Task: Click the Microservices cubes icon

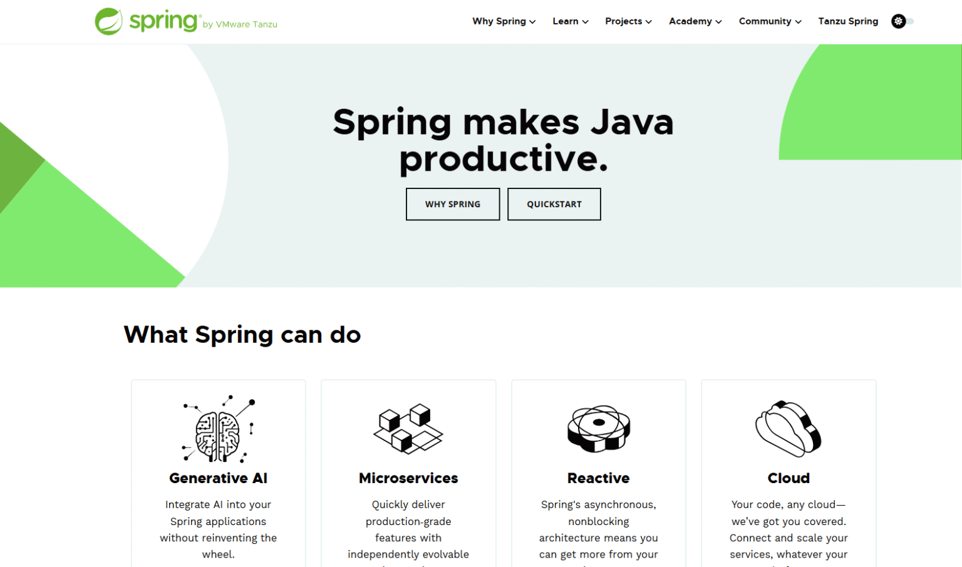Action: tap(408, 429)
